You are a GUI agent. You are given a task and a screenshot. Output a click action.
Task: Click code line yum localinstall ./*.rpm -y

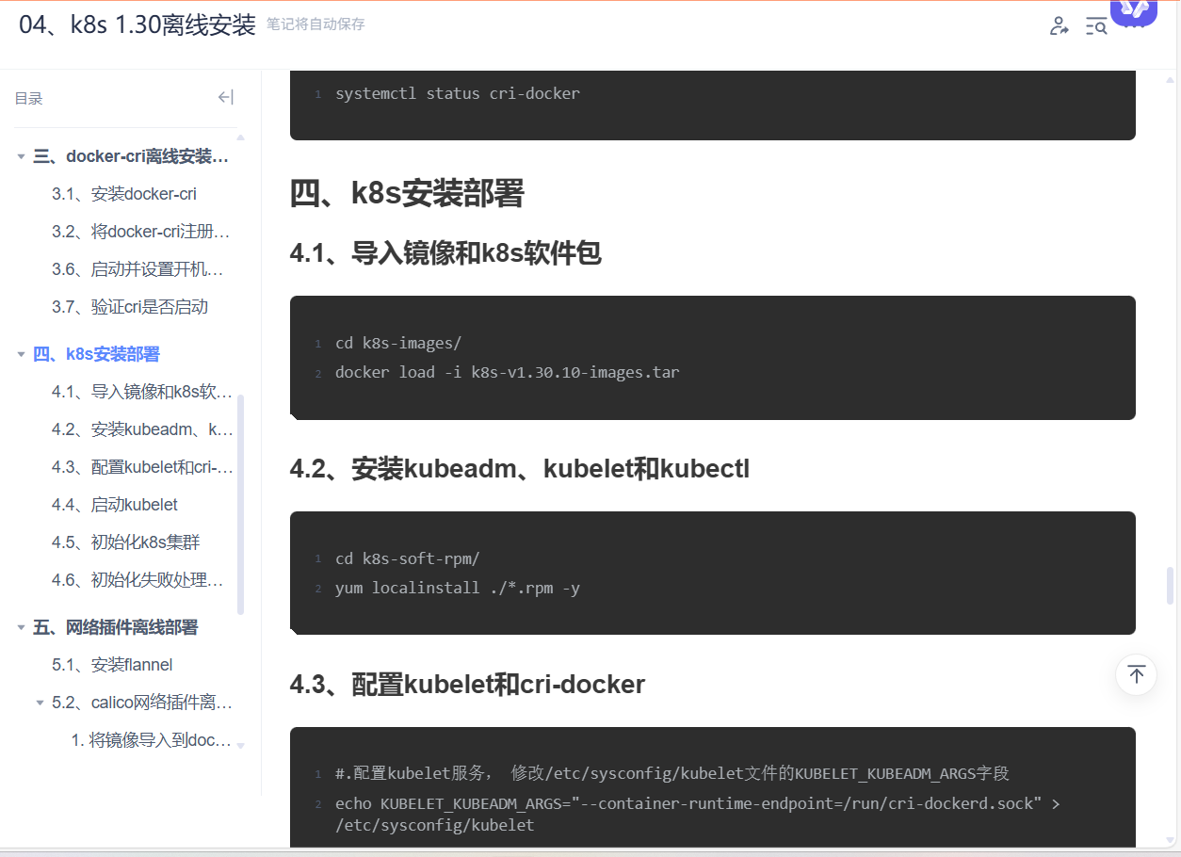(x=458, y=588)
